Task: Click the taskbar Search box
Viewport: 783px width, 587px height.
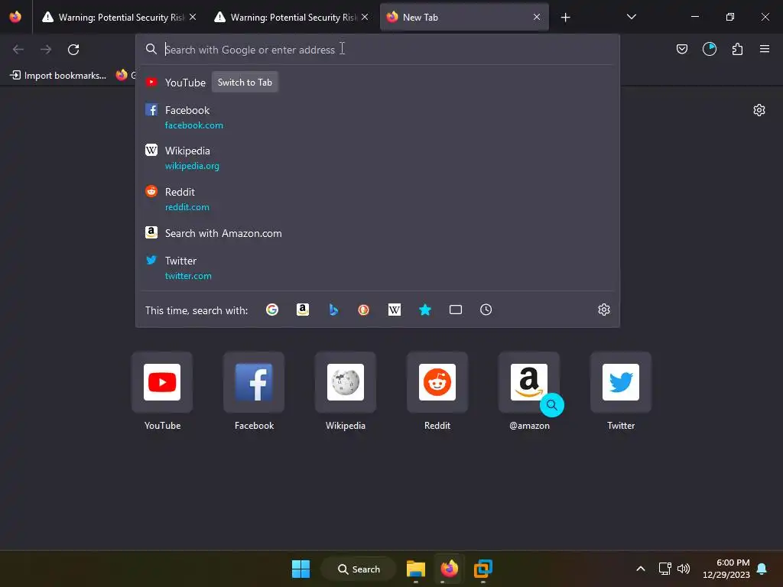Action: click(359, 569)
